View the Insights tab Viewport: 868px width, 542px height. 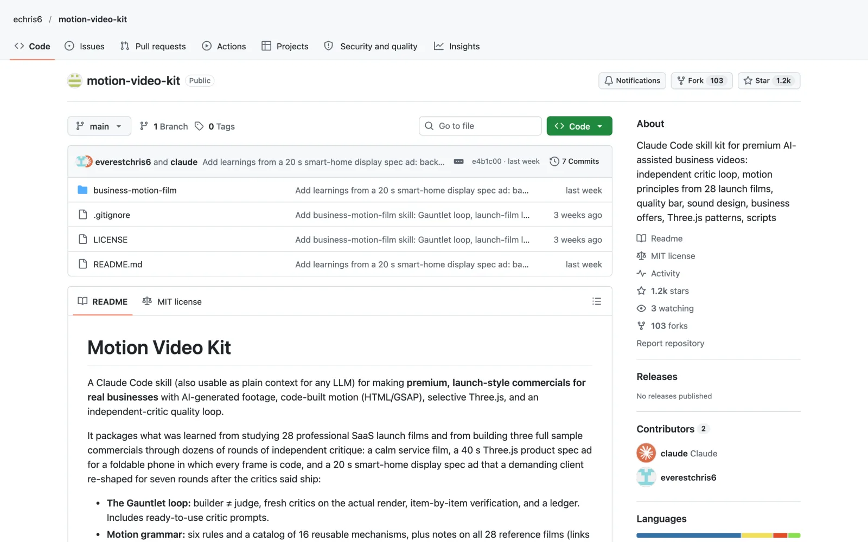(457, 46)
